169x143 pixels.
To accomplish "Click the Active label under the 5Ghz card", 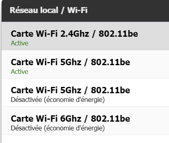I will [19, 71].
